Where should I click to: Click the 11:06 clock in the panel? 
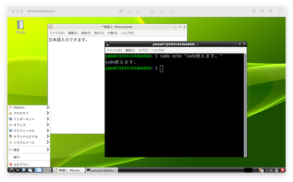coord(269,170)
